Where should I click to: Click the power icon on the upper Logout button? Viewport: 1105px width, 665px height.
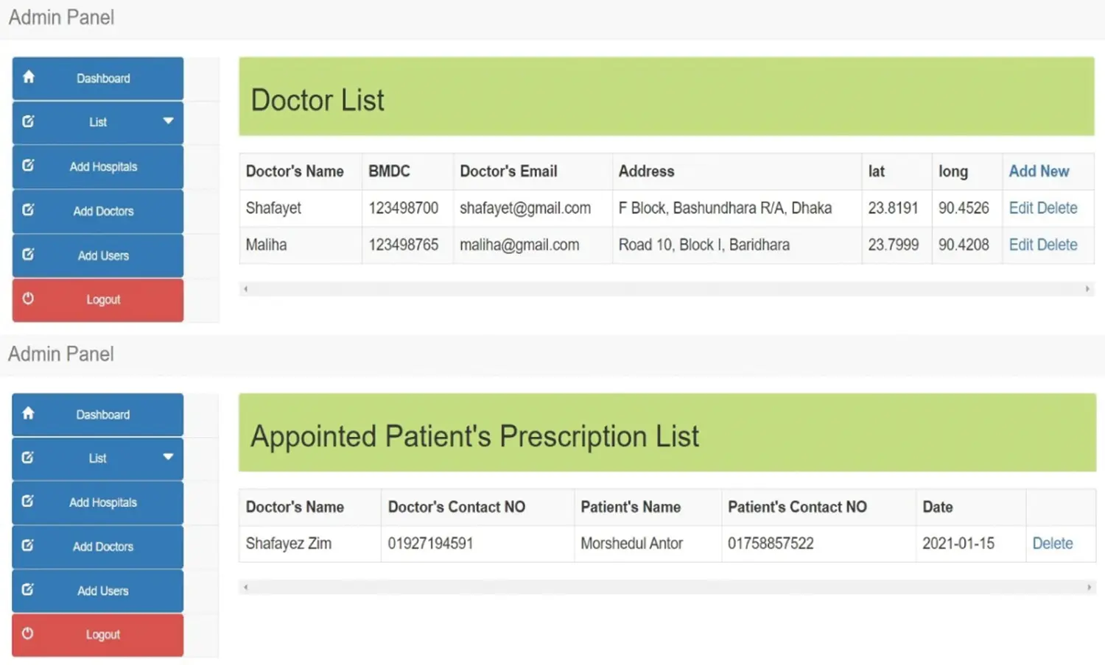pos(28,298)
